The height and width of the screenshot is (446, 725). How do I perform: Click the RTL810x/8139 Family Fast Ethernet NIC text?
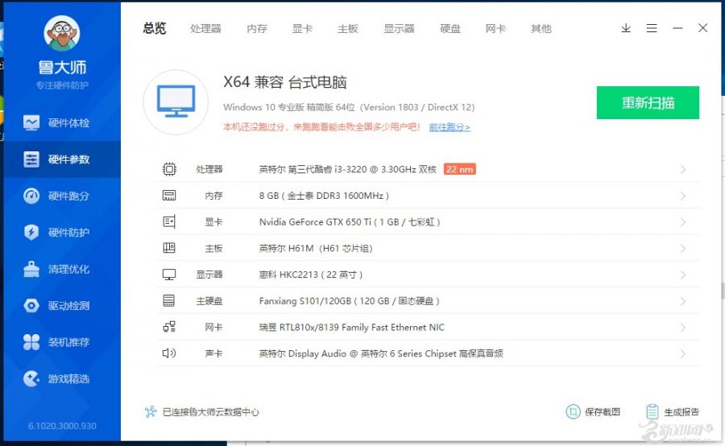[x=352, y=327]
